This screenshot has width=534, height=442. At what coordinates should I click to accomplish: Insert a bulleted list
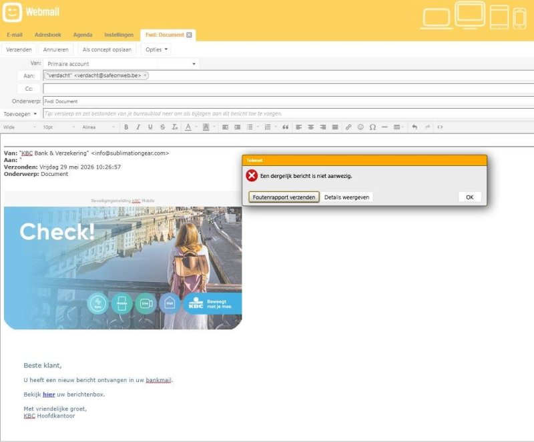(x=250, y=127)
